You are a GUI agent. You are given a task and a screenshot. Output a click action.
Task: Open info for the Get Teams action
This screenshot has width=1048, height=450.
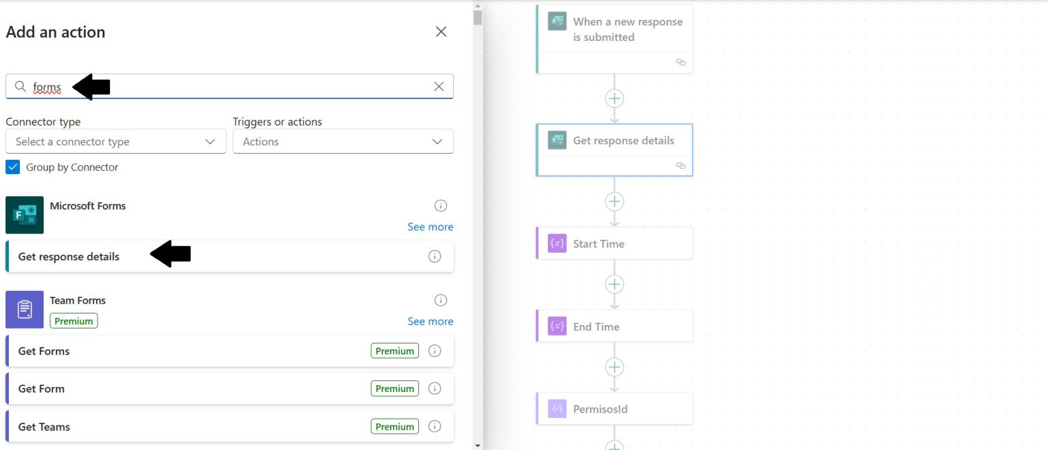point(435,426)
